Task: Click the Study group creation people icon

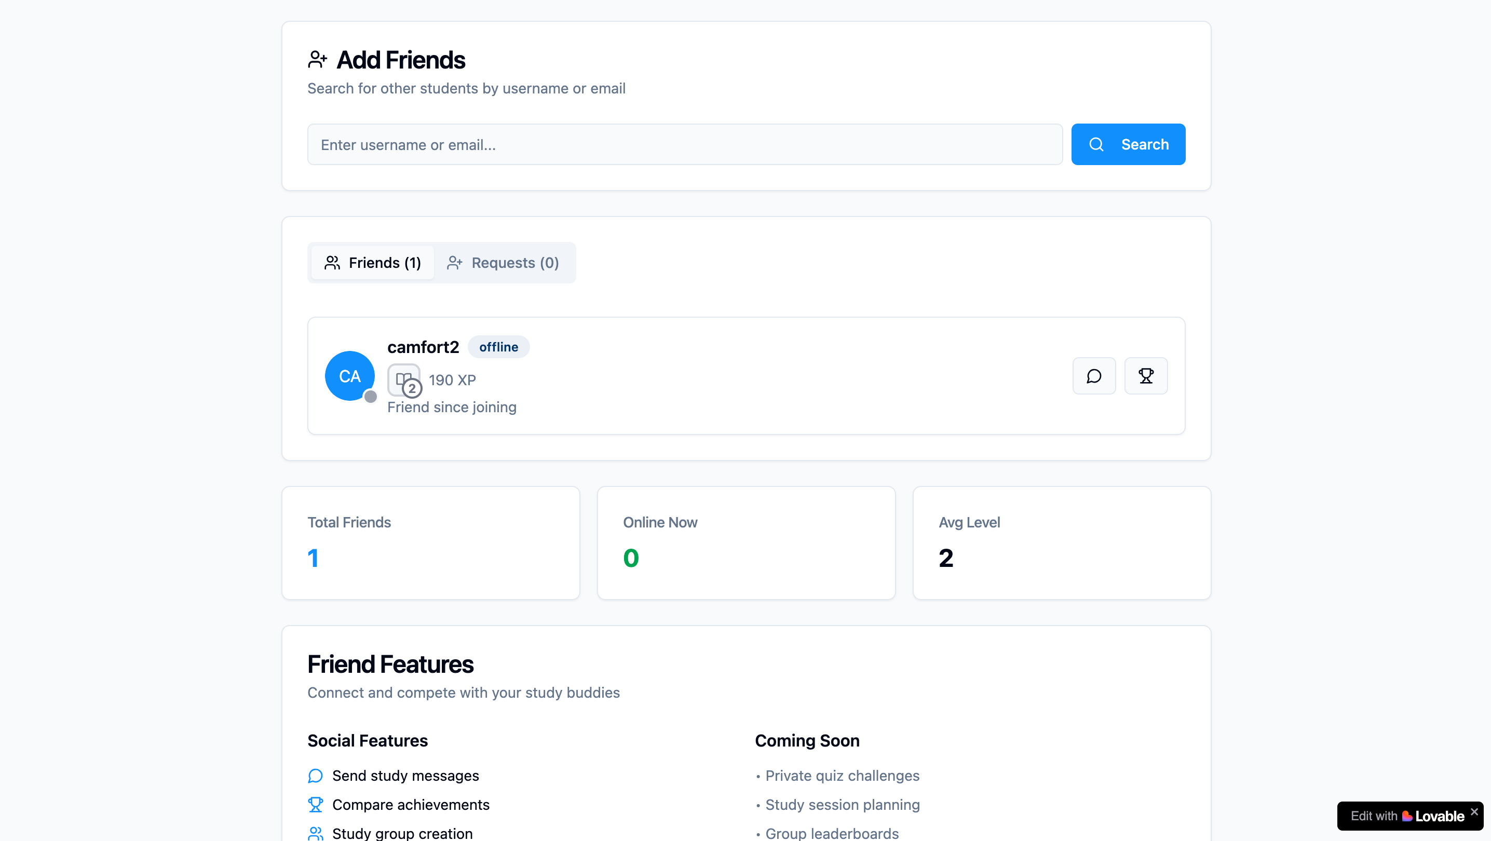Action: (316, 834)
